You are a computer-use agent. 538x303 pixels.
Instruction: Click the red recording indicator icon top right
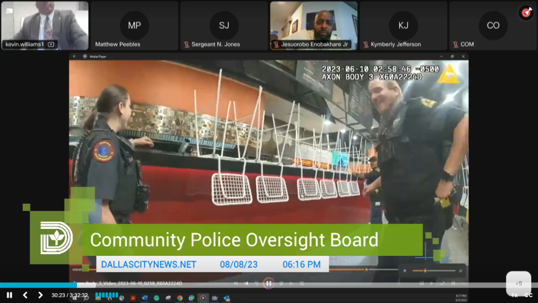526,13
